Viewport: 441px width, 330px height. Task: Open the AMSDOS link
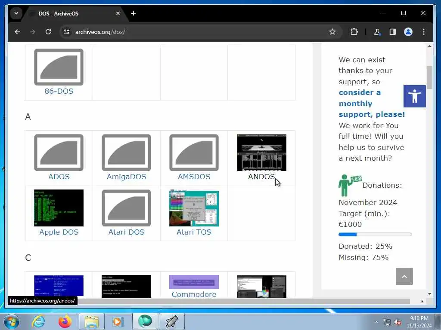[194, 177]
